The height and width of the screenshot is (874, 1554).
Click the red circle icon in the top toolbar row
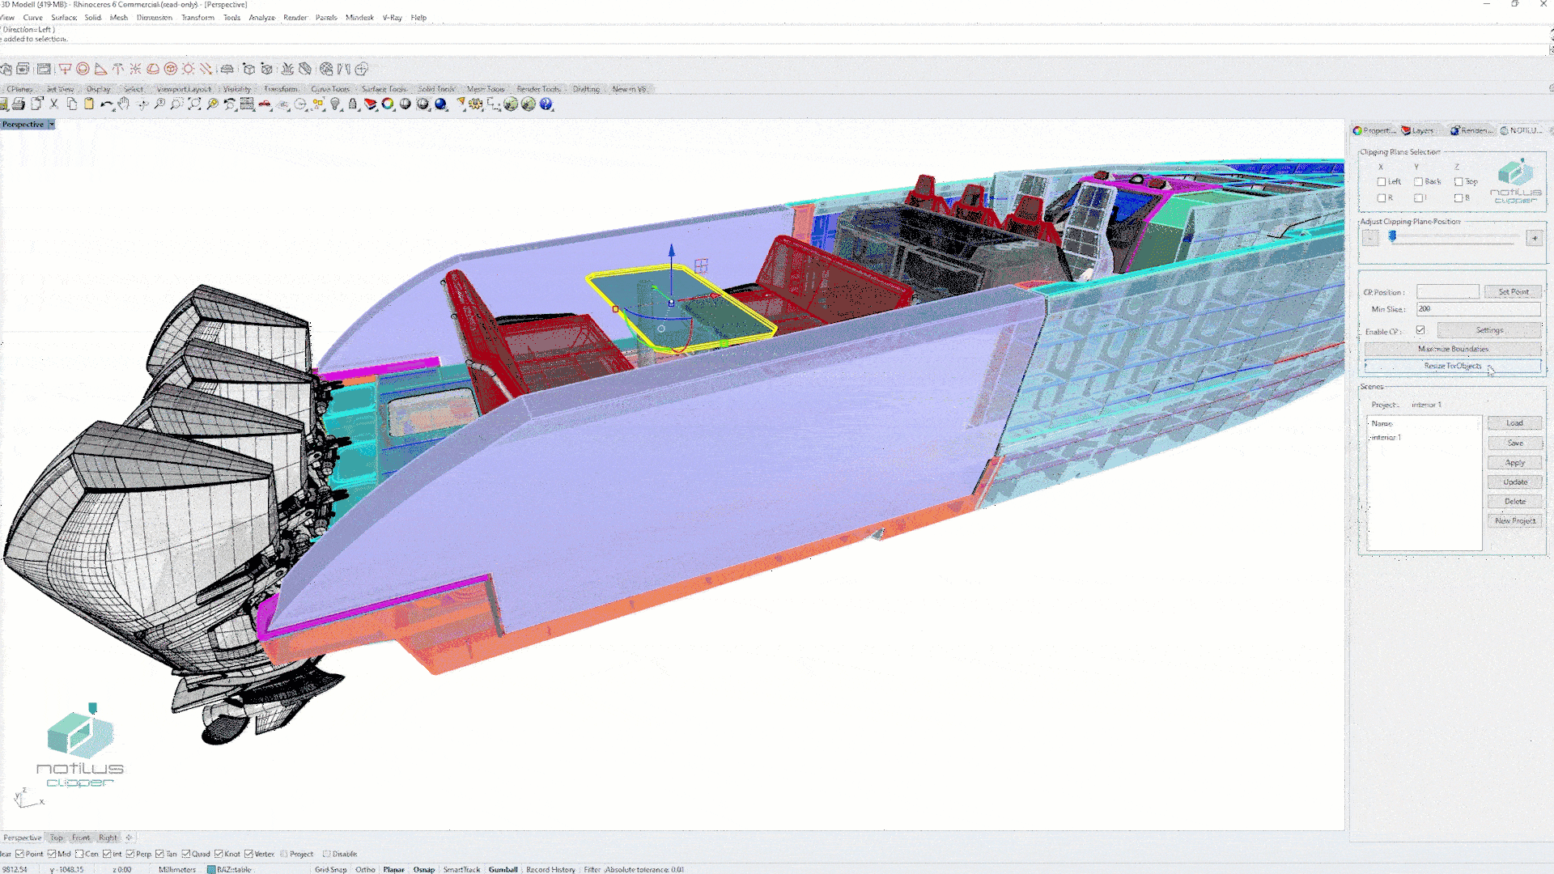(83, 69)
